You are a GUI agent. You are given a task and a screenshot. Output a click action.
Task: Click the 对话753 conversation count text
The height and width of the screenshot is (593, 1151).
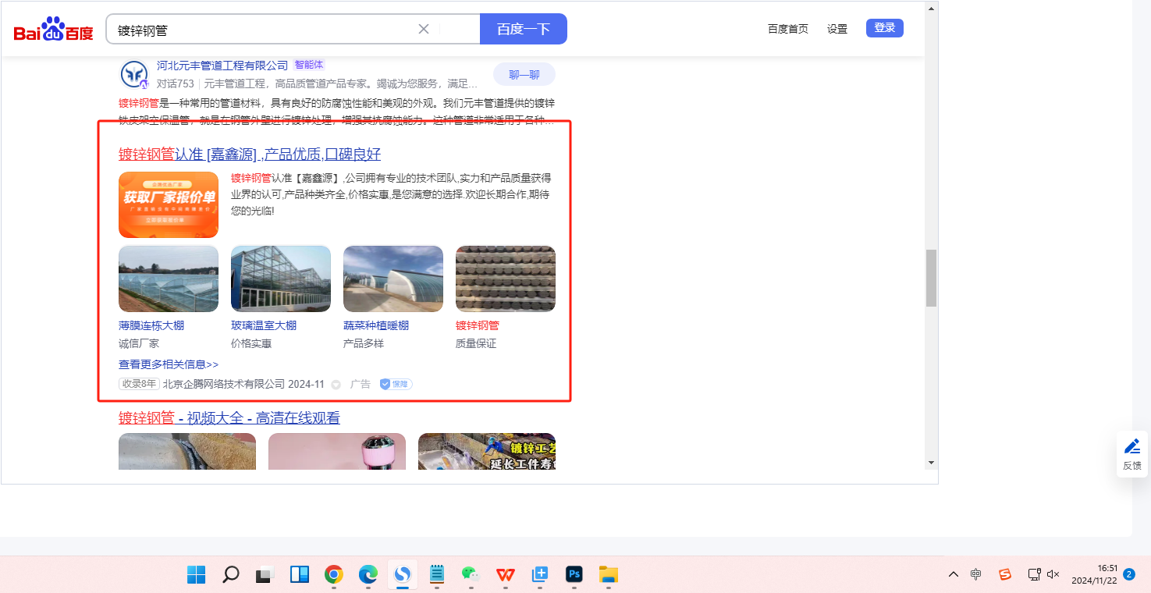(x=175, y=83)
